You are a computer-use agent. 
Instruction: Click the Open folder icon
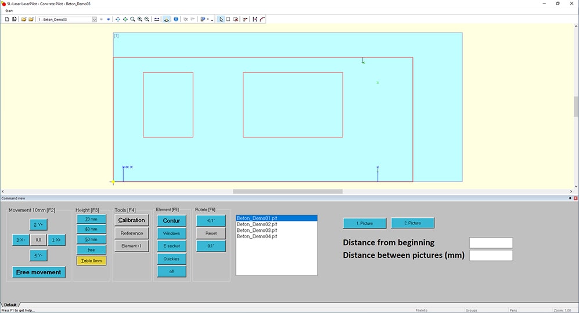[x=24, y=19]
